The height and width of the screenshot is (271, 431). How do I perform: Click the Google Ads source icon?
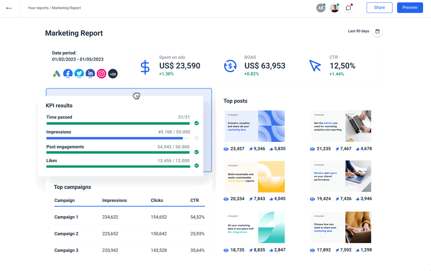coord(56,74)
